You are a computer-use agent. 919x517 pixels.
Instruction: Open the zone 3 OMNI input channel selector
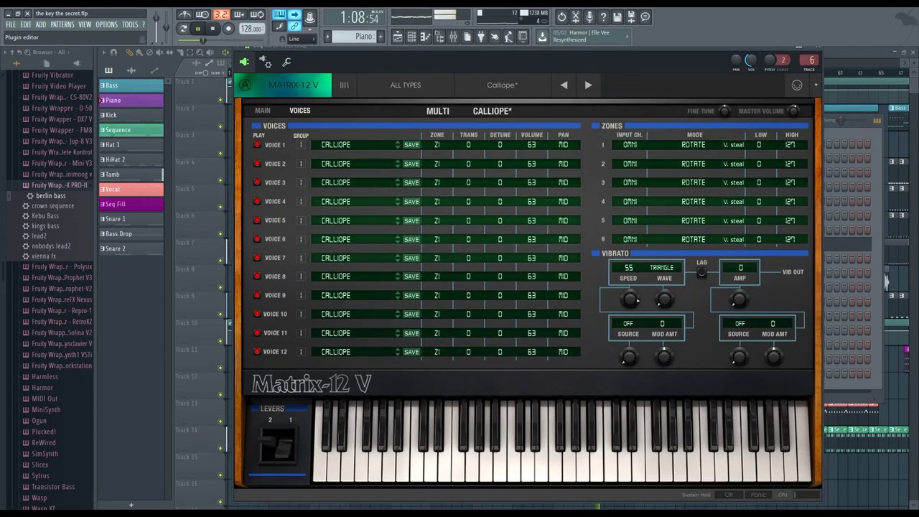coord(630,182)
